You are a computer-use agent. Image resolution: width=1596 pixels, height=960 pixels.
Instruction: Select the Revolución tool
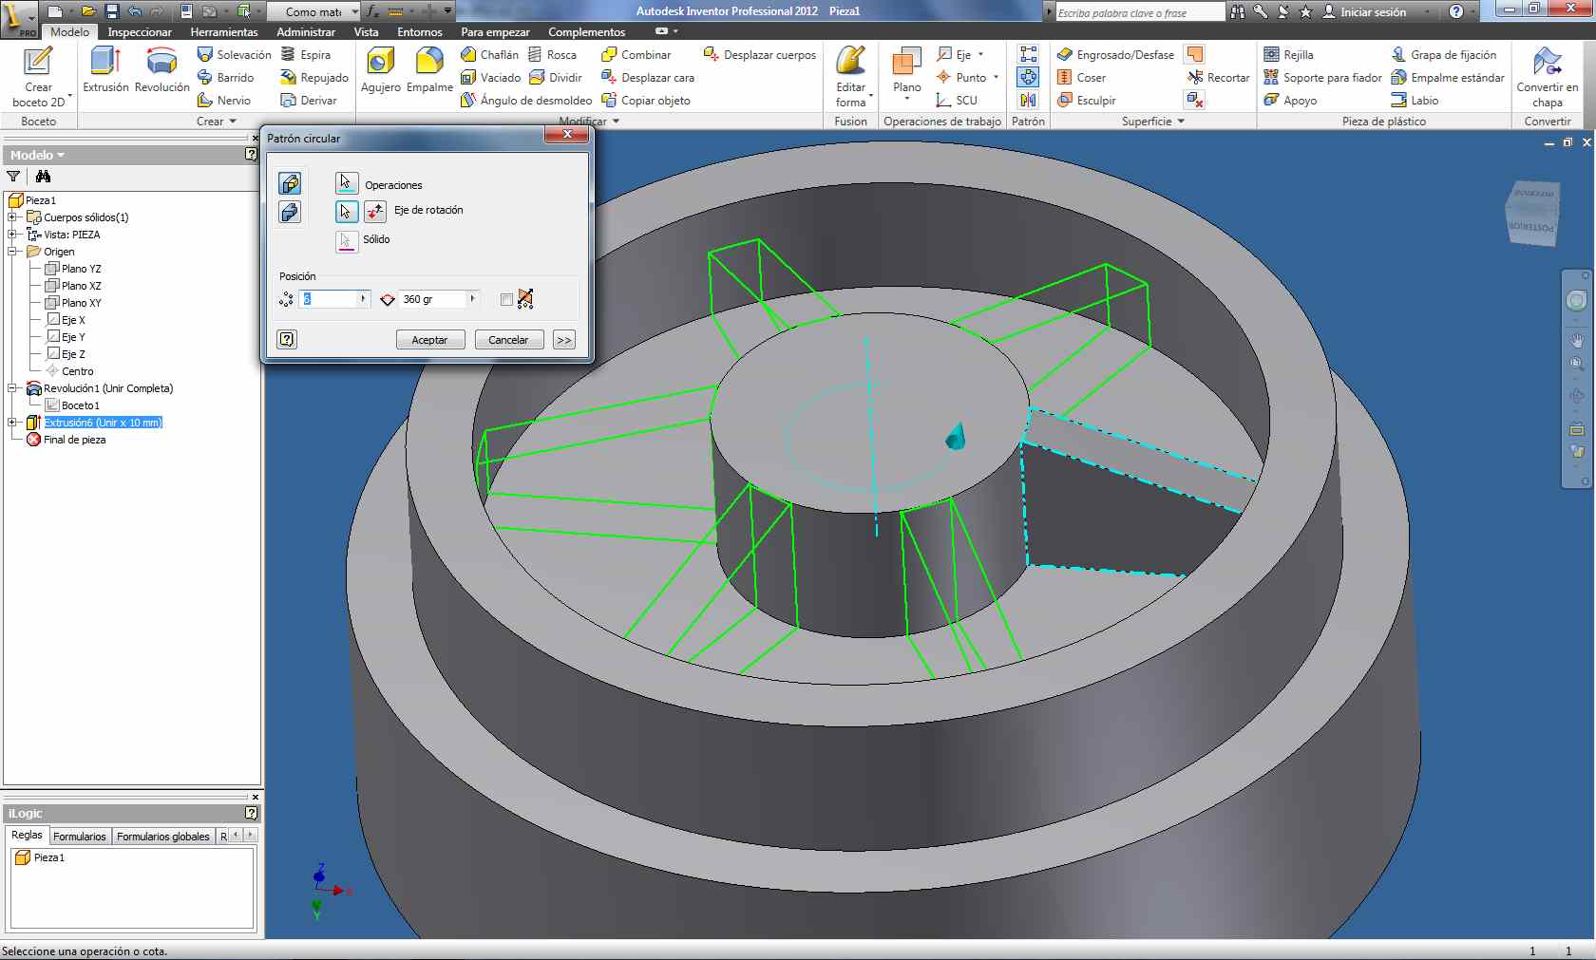[x=161, y=68]
